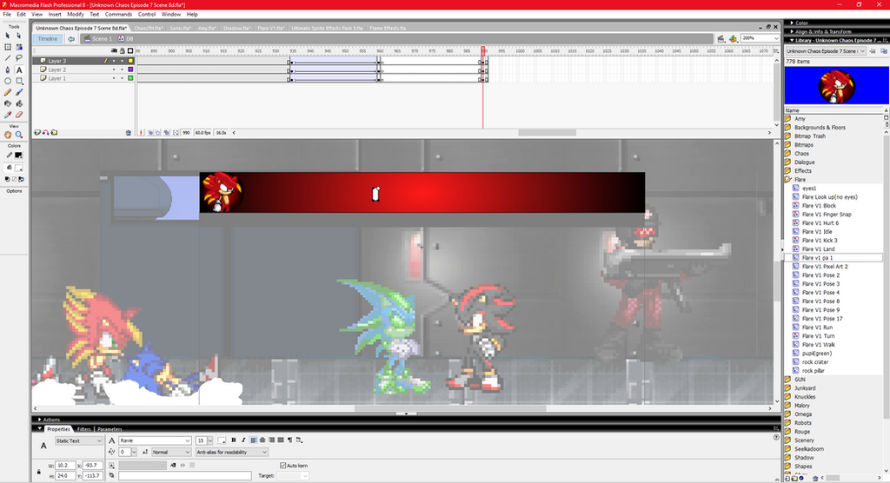Click the Scene 1 breadcrumb
Screen dimensions: 890x483
point(98,39)
